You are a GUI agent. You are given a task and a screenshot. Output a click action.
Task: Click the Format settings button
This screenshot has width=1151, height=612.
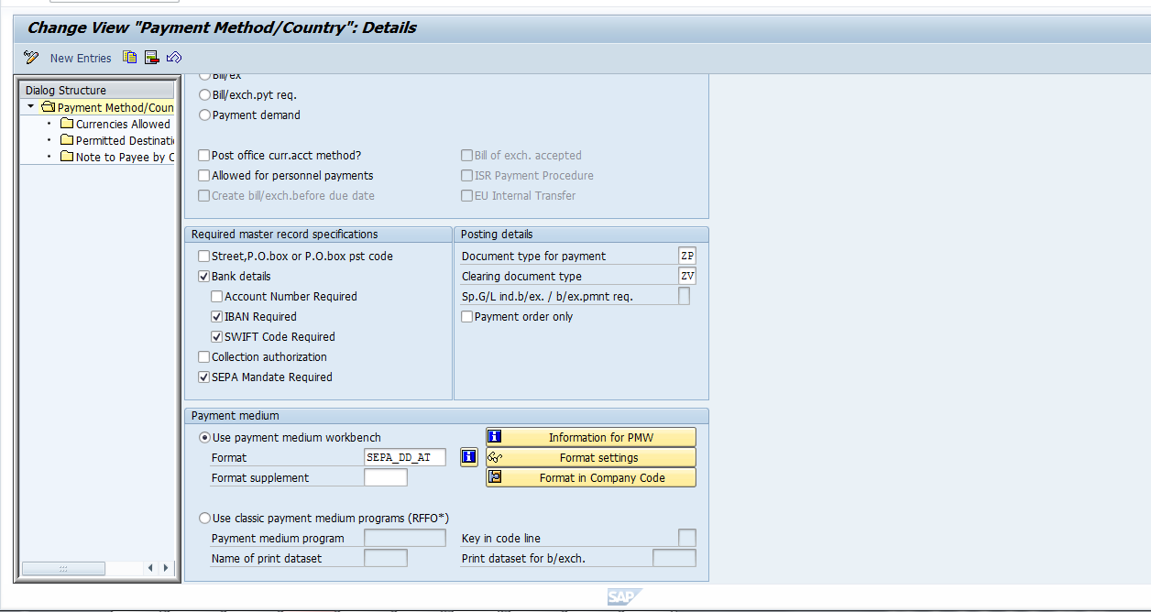pos(591,457)
